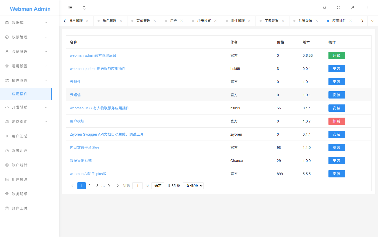Open the 10条/页 page size dropdown

pos(193,185)
